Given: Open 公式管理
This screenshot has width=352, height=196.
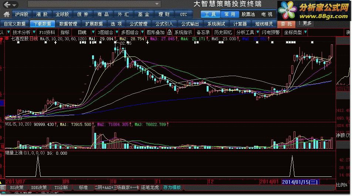Looking at the screenshot, I should (139, 24).
